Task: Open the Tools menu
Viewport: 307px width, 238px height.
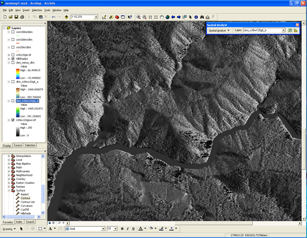Action: click(x=47, y=10)
